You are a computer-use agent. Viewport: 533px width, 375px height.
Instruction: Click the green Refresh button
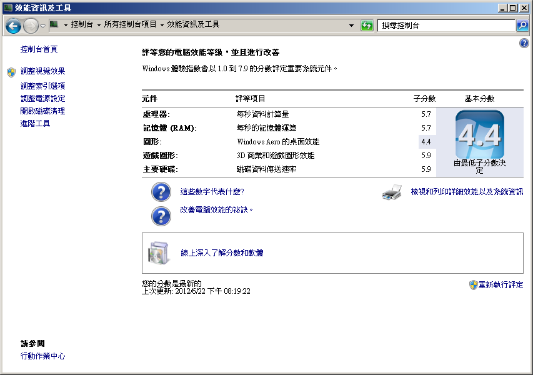tap(367, 25)
